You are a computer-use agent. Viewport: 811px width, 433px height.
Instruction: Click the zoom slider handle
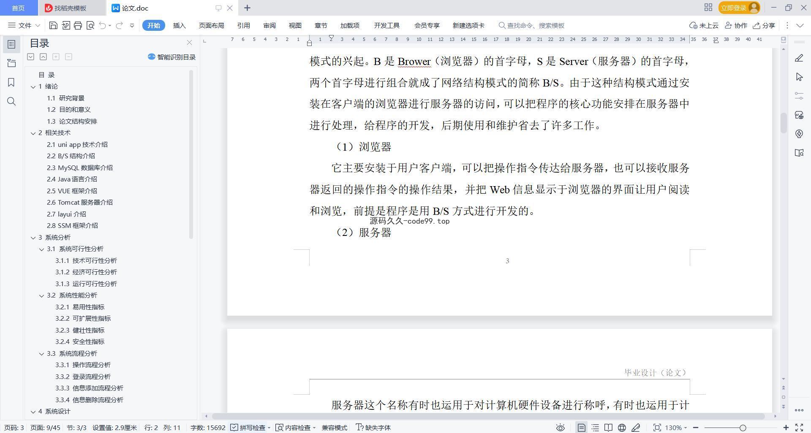pyautogui.click(x=743, y=428)
